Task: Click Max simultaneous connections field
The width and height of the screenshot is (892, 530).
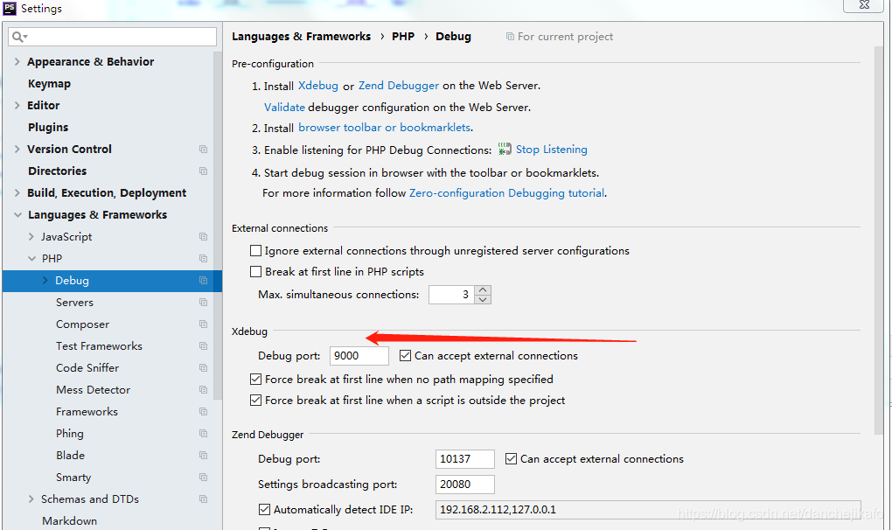Action: (x=452, y=295)
